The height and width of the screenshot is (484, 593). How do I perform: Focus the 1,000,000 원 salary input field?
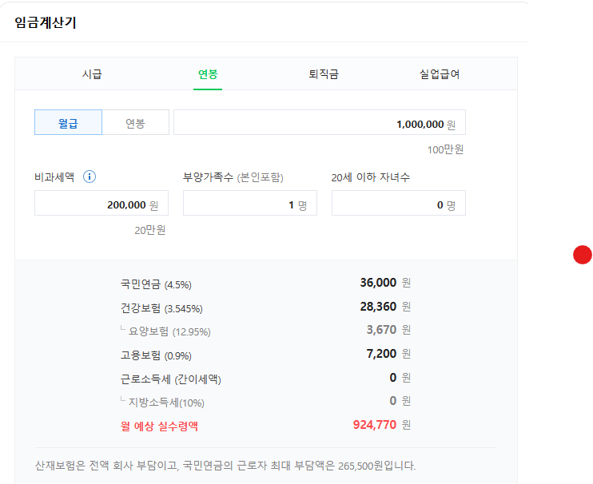point(319,123)
